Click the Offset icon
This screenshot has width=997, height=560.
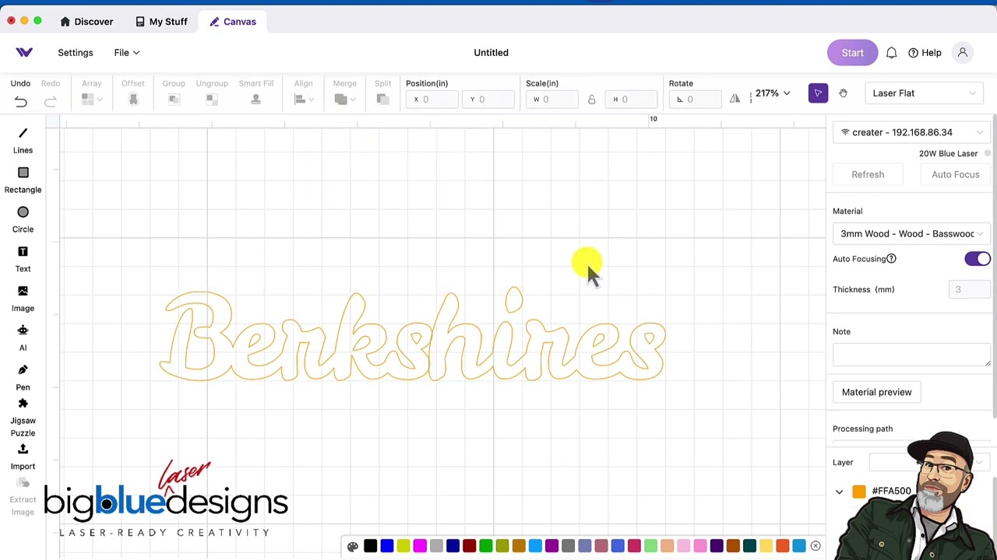133,100
